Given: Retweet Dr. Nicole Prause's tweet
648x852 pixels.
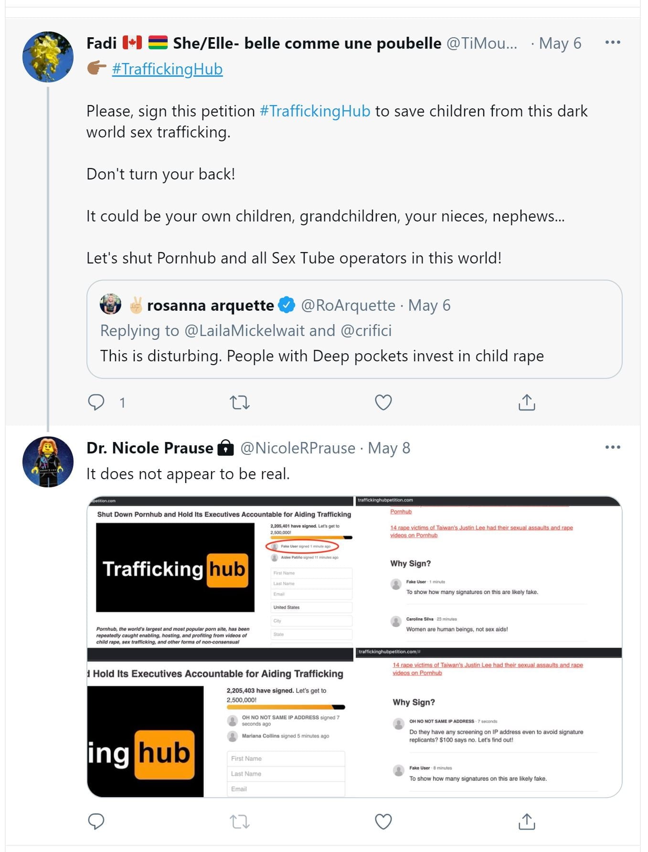Looking at the screenshot, I should pos(240,821).
